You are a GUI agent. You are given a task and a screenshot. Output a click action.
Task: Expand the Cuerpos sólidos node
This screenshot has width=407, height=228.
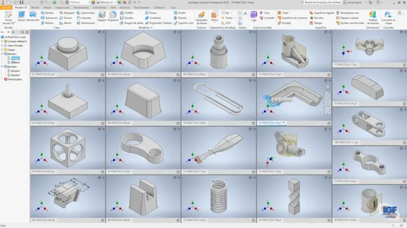(x=2, y=41)
